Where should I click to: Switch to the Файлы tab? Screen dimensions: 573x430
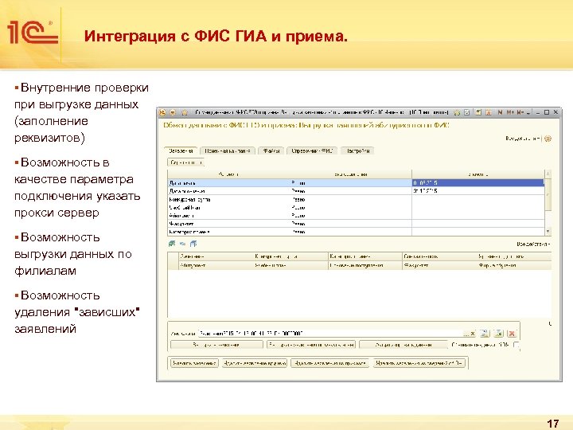click(271, 150)
